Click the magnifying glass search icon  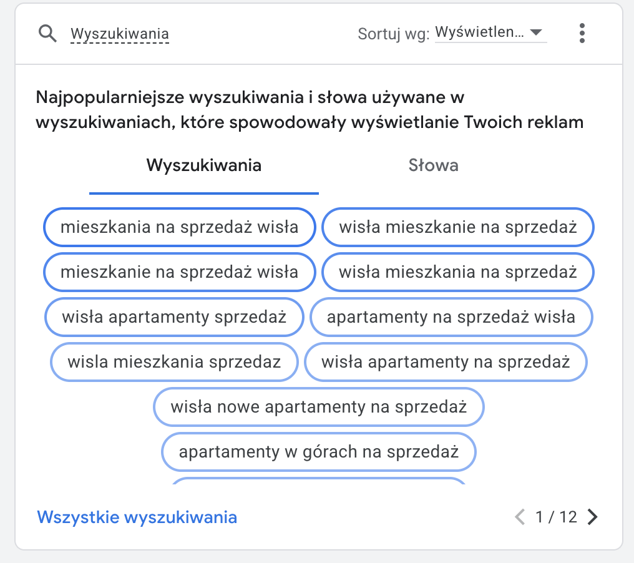47,33
